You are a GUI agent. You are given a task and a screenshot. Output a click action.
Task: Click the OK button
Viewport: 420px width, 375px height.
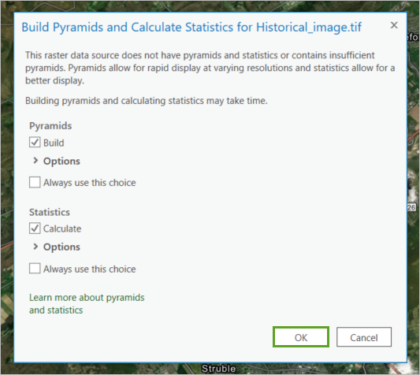pyautogui.click(x=301, y=337)
